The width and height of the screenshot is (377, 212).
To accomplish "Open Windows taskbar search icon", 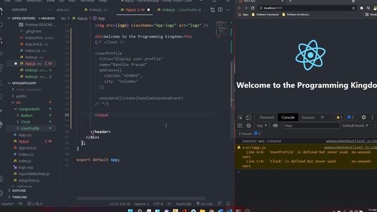I will pos(140,211).
